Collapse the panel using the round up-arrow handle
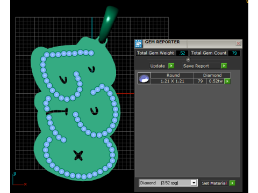 click(188, 60)
